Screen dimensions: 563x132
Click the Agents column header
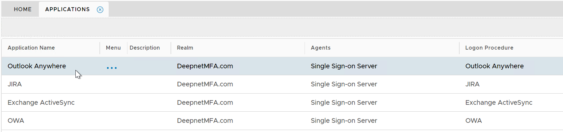pos(320,48)
